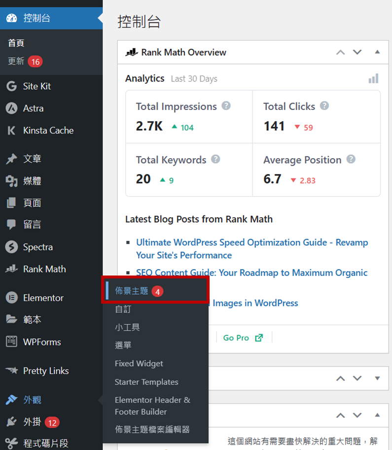The image size is (392, 450).
Task: Collapse the Rank Math Overview panel
Action: (x=377, y=52)
